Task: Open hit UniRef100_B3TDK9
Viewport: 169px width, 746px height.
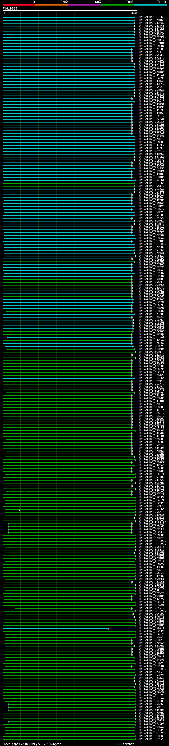Action: click(152, 17)
